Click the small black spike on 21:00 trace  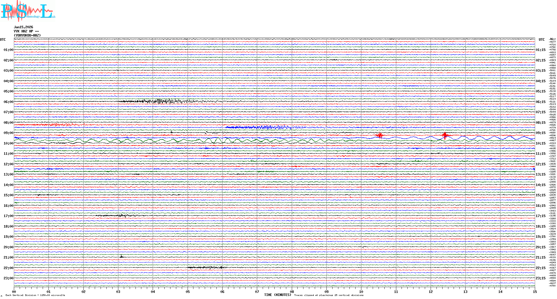[121, 257]
